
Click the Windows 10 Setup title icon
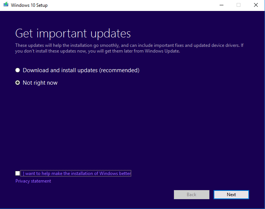(x=6, y=5)
